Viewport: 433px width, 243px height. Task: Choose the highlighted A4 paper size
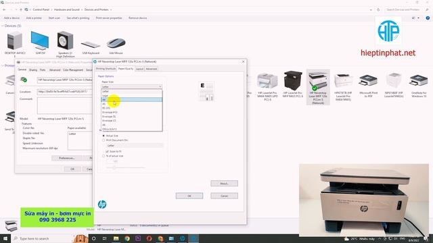click(x=131, y=99)
